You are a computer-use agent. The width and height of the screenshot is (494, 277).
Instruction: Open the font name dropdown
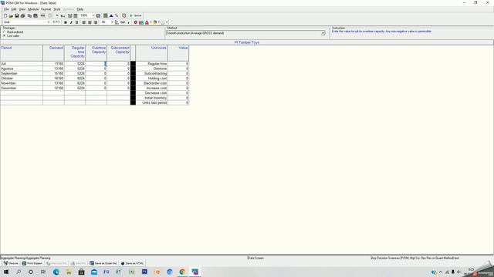coord(48,22)
